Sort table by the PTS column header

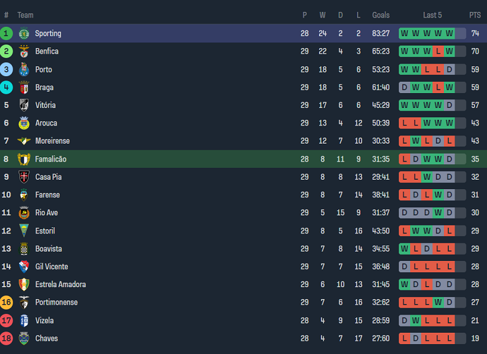click(x=475, y=15)
